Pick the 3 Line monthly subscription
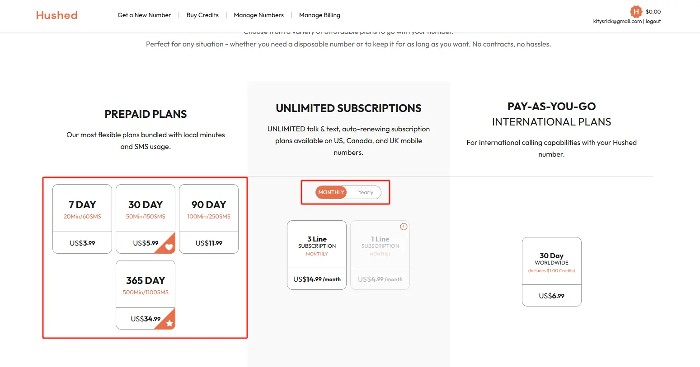This screenshot has height=367, width=700. [x=317, y=255]
